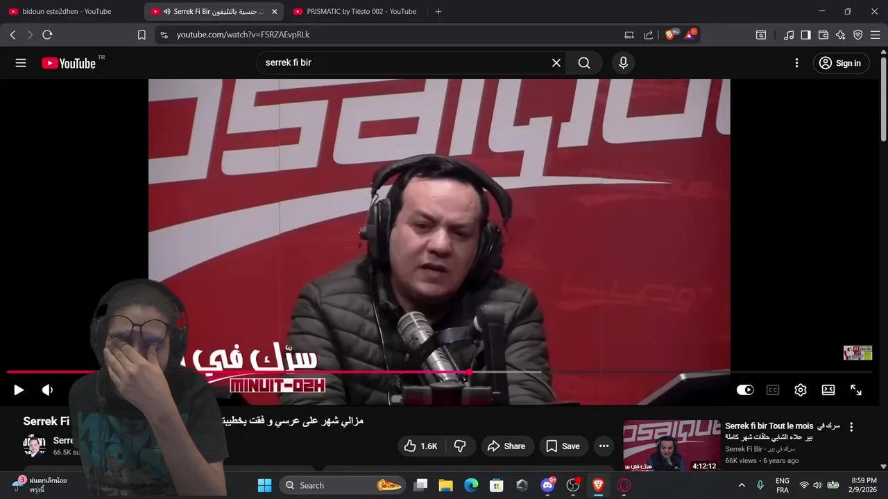Toggle the autoplay switch in player

745,390
